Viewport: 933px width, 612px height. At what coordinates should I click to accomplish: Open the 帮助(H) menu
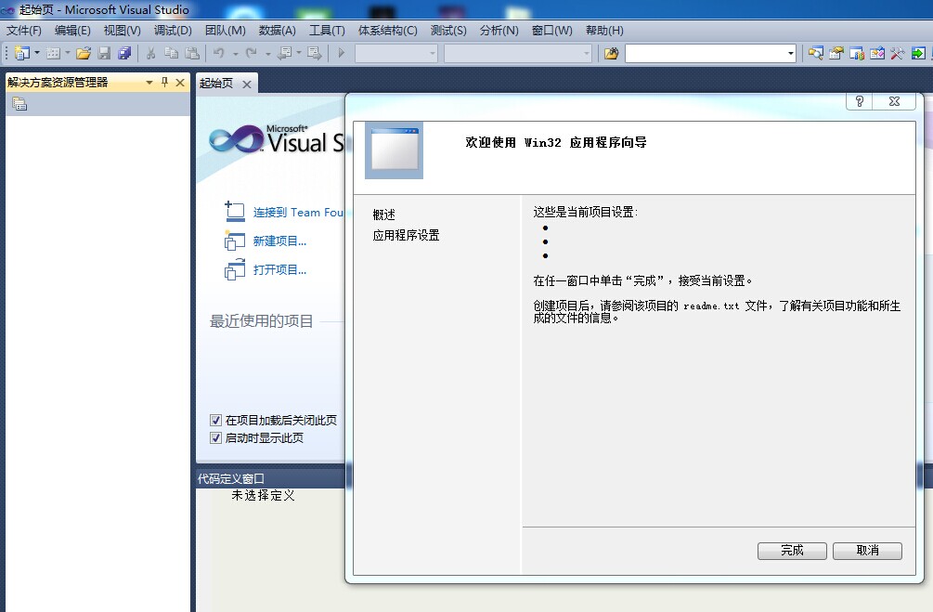click(604, 31)
